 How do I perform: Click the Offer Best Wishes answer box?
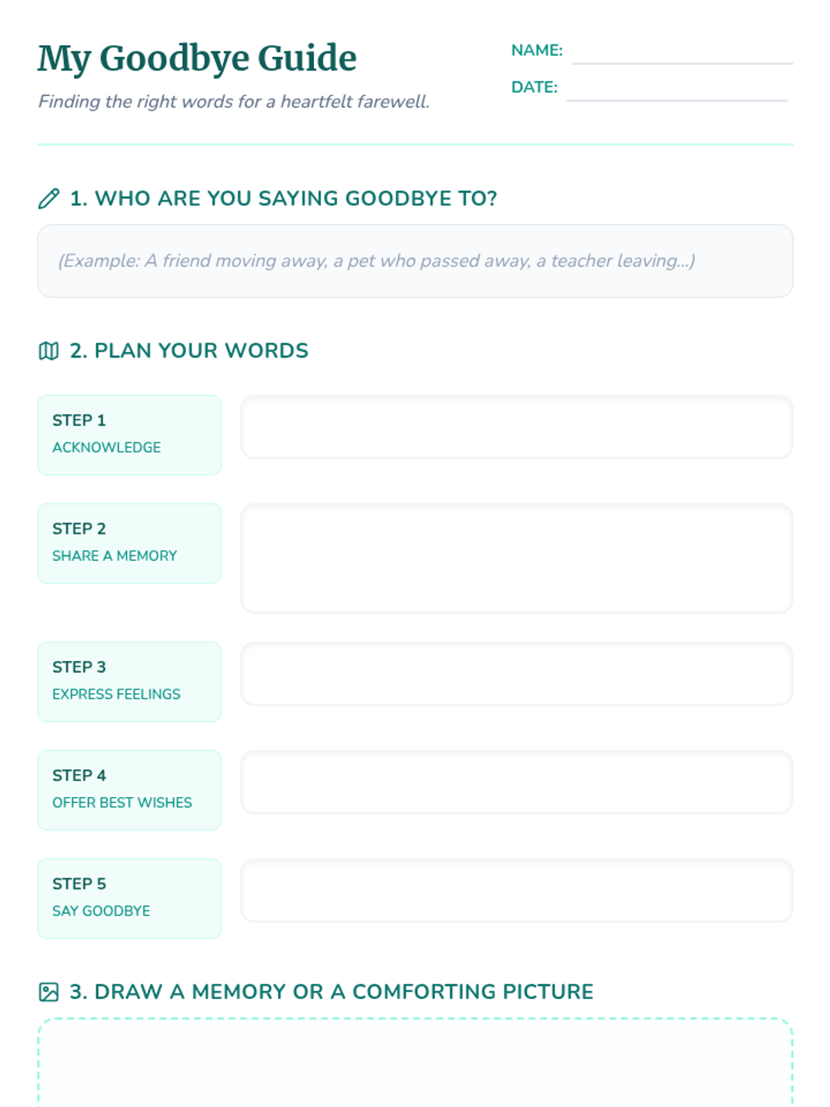(517, 782)
